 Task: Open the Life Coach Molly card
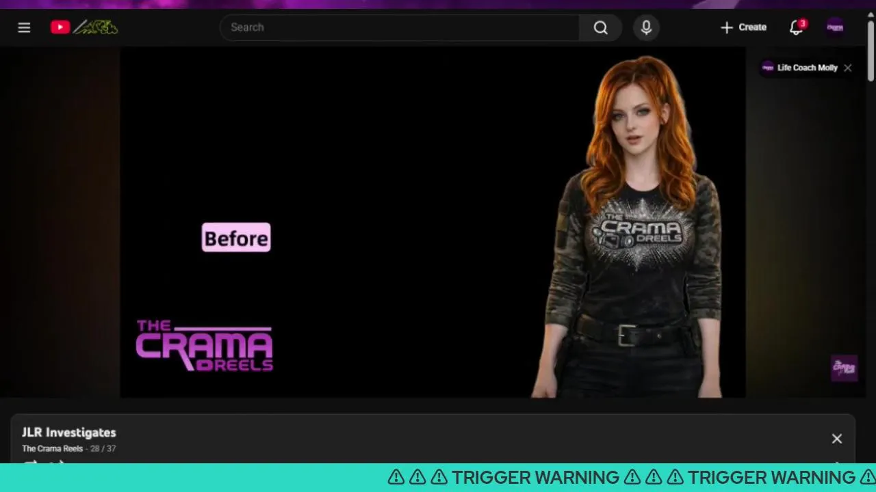pyautogui.click(x=800, y=68)
